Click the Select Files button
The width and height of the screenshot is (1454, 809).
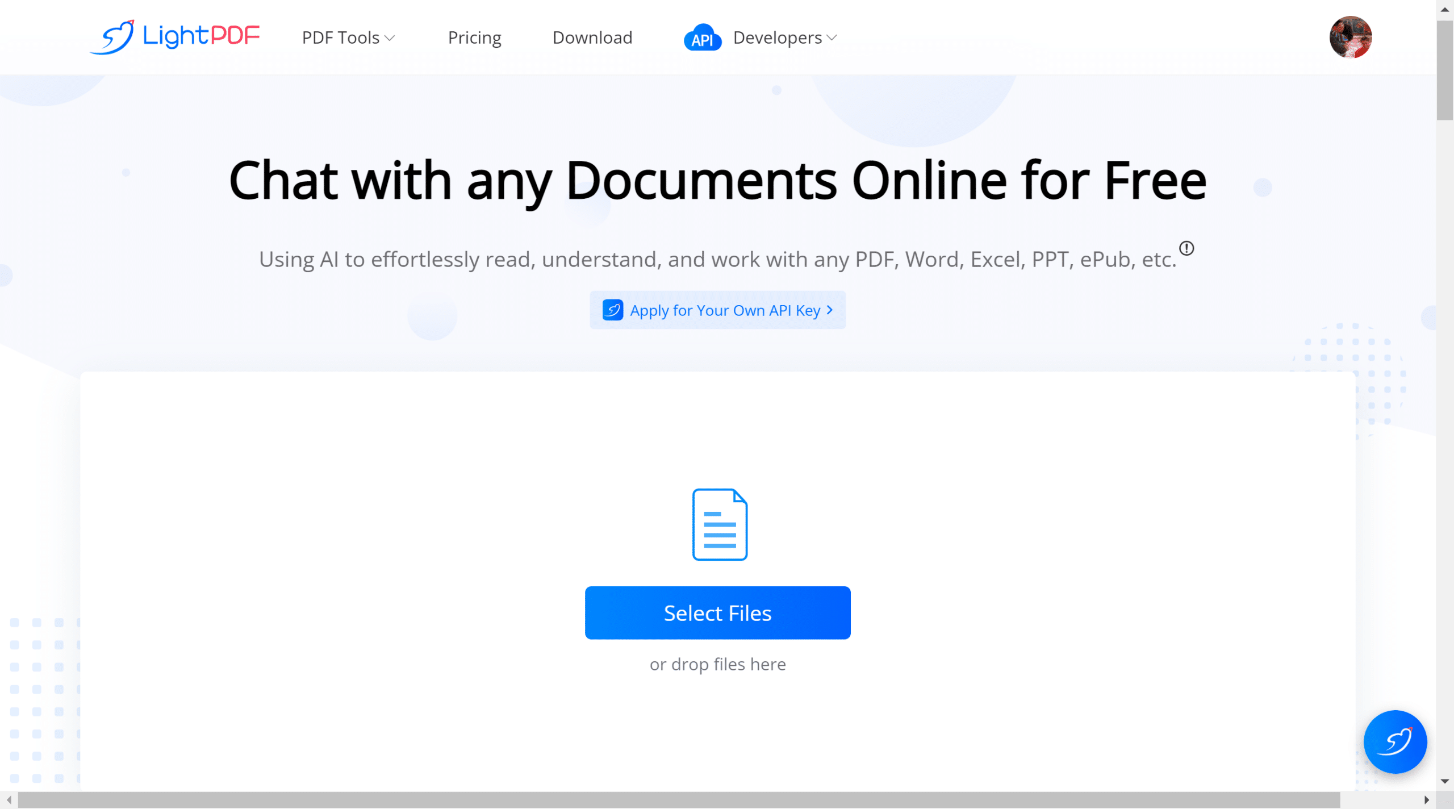pyautogui.click(x=717, y=612)
